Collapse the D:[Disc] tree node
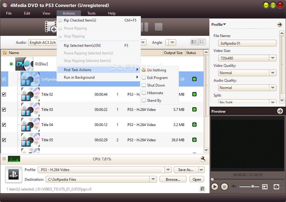This screenshot has height=202, width=286. [11, 64]
